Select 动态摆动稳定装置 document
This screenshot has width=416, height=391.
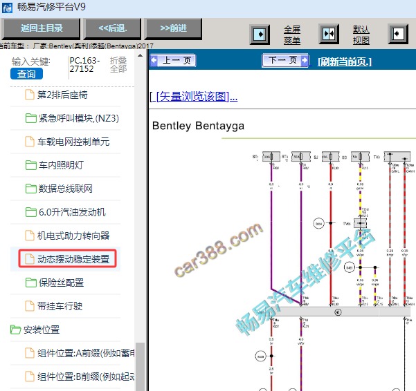coord(73,259)
